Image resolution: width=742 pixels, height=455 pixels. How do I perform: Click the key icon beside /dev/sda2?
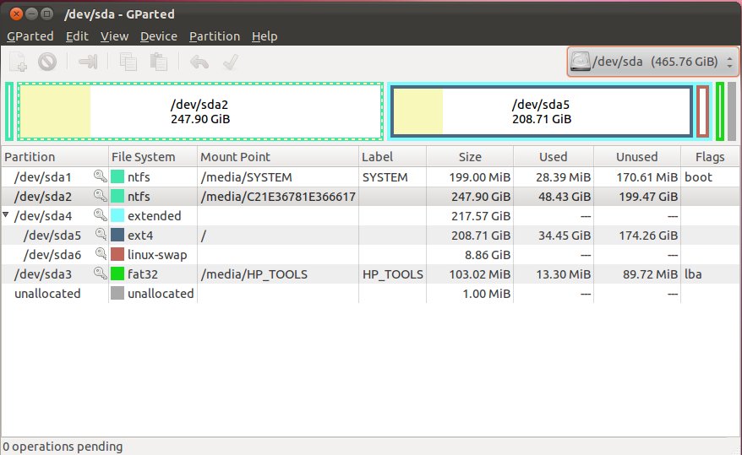coord(100,196)
